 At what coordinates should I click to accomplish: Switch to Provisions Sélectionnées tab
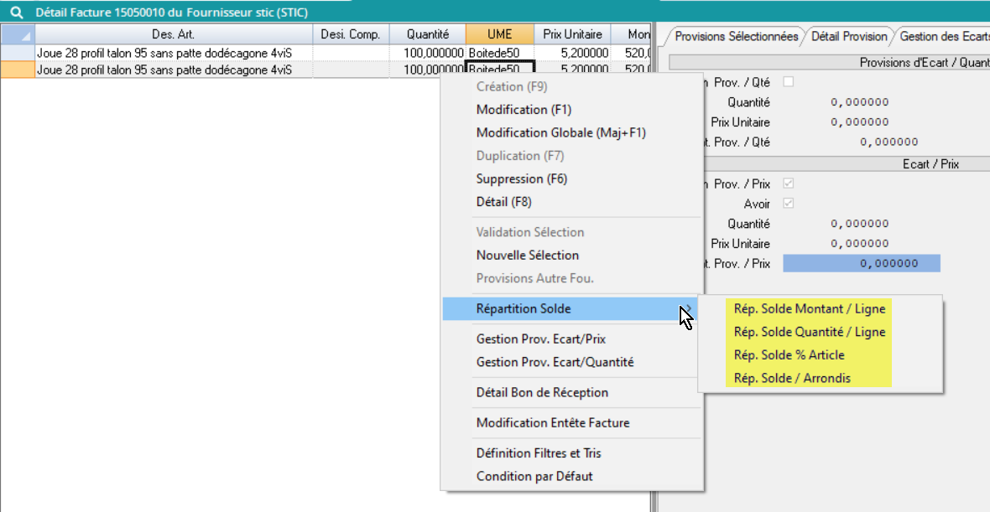coord(736,37)
